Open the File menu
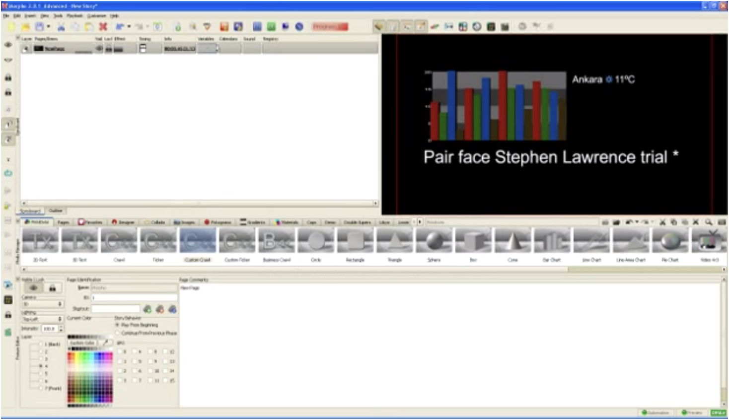The width and height of the screenshot is (729, 420). [6, 16]
